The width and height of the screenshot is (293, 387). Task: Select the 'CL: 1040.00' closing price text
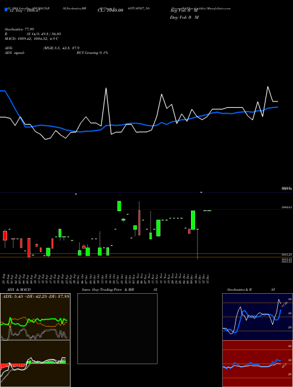tap(111, 11)
